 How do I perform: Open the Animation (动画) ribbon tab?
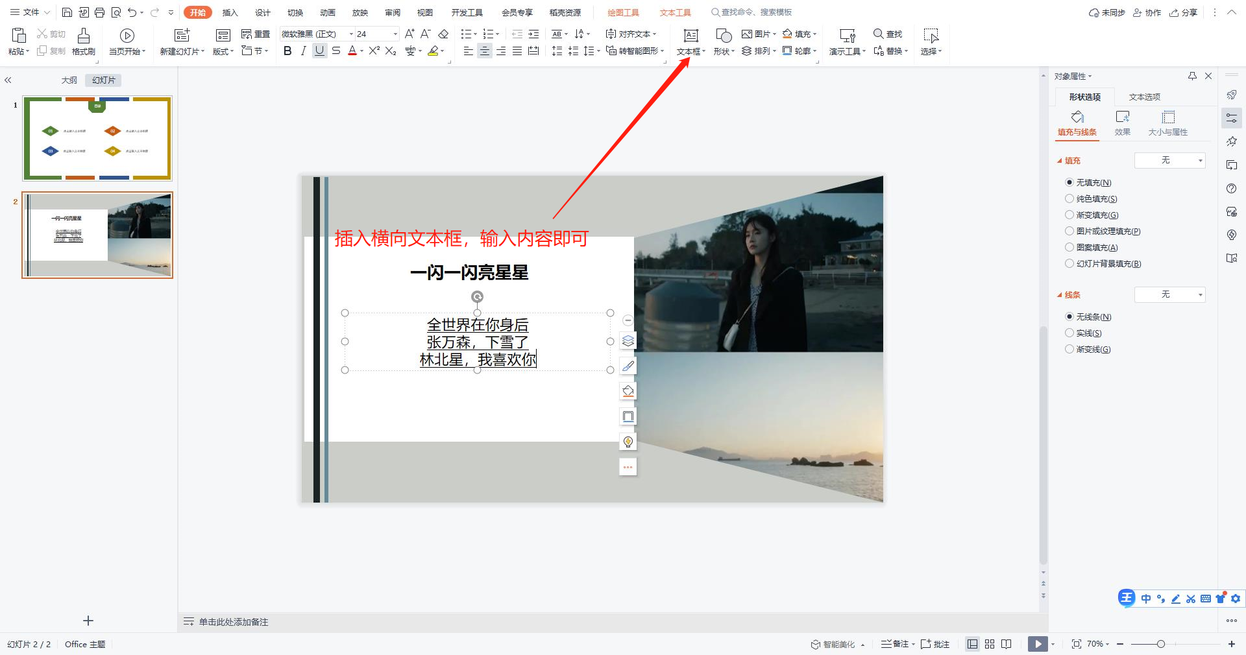[x=328, y=12]
